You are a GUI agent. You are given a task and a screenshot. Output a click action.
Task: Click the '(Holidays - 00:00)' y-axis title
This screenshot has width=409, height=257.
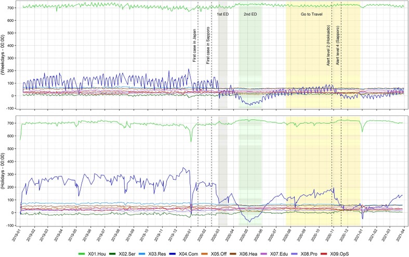(3, 170)
